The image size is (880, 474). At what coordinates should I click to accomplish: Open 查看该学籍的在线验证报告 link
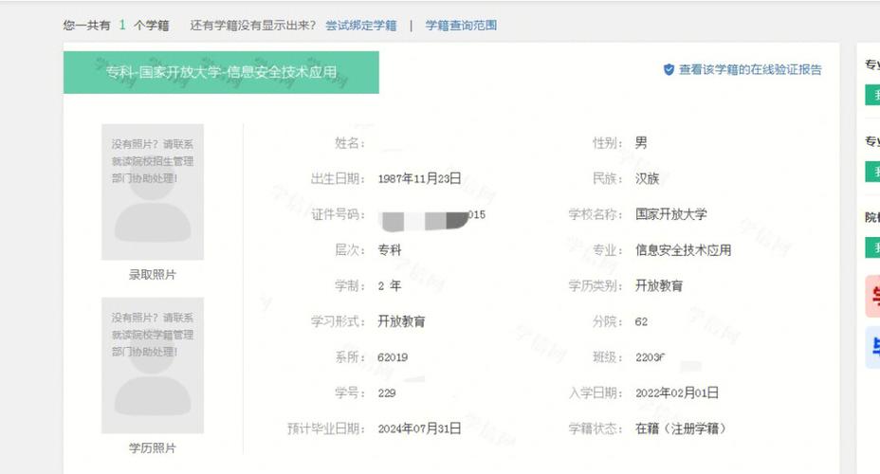750,69
